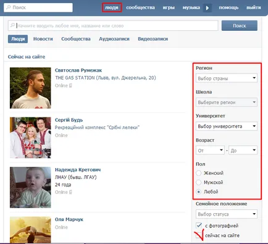
Task: Click the mobile icon next to Святослав Румежак's Online status
Action: 70,86
